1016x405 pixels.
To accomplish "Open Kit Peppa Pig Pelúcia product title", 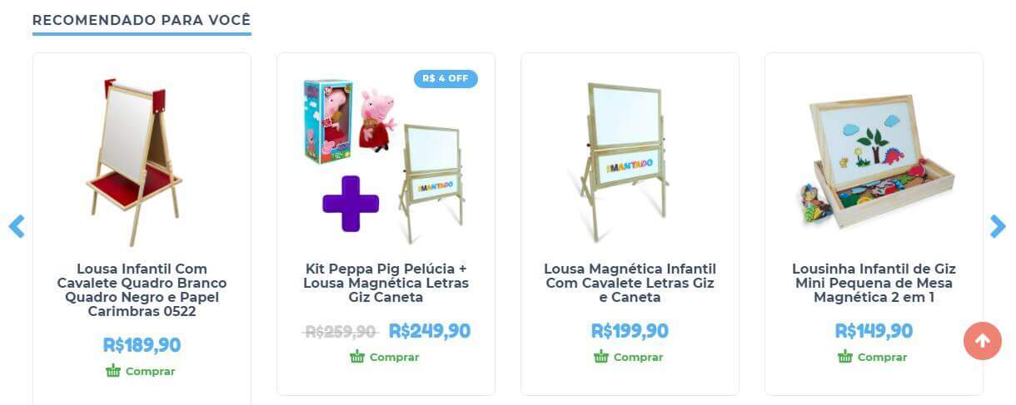I will pyautogui.click(x=386, y=283).
